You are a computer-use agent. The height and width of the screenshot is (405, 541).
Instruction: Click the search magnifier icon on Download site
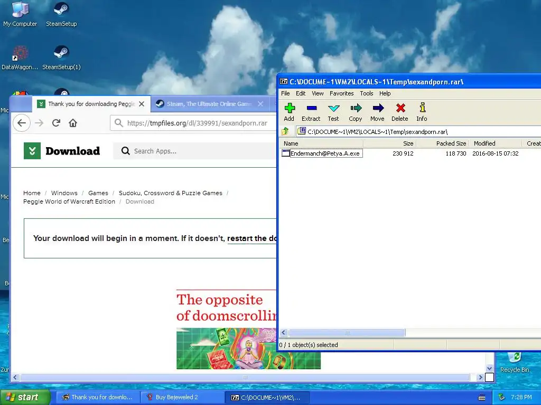[x=126, y=151]
